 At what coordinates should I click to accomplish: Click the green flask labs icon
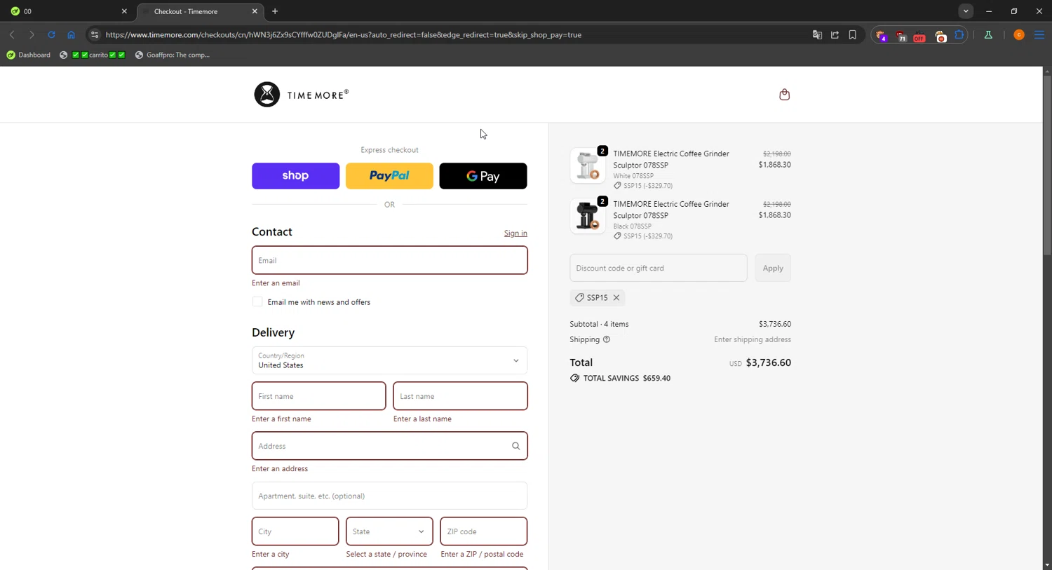point(988,34)
